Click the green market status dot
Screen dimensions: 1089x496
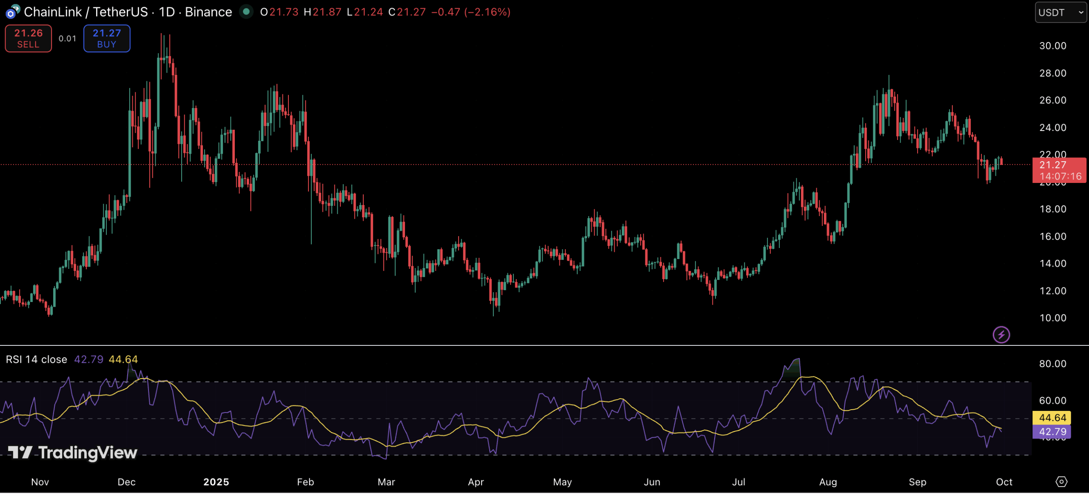tap(246, 12)
